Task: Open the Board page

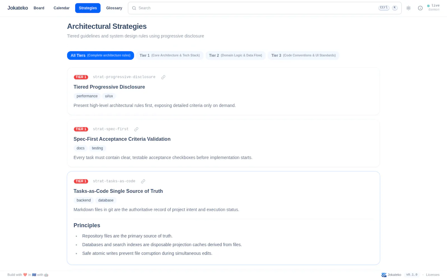Action: pyautogui.click(x=39, y=8)
